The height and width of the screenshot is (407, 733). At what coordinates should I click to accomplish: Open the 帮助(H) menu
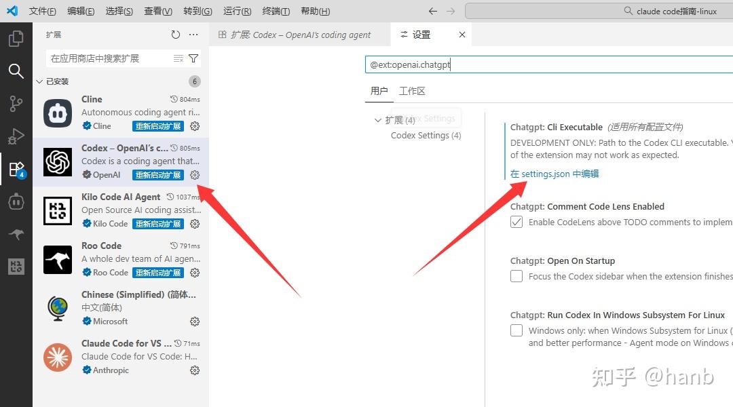315,11
